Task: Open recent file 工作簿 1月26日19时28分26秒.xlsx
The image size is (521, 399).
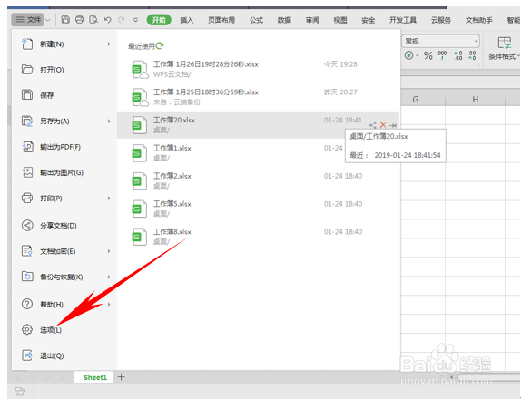Action: click(258, 69)
